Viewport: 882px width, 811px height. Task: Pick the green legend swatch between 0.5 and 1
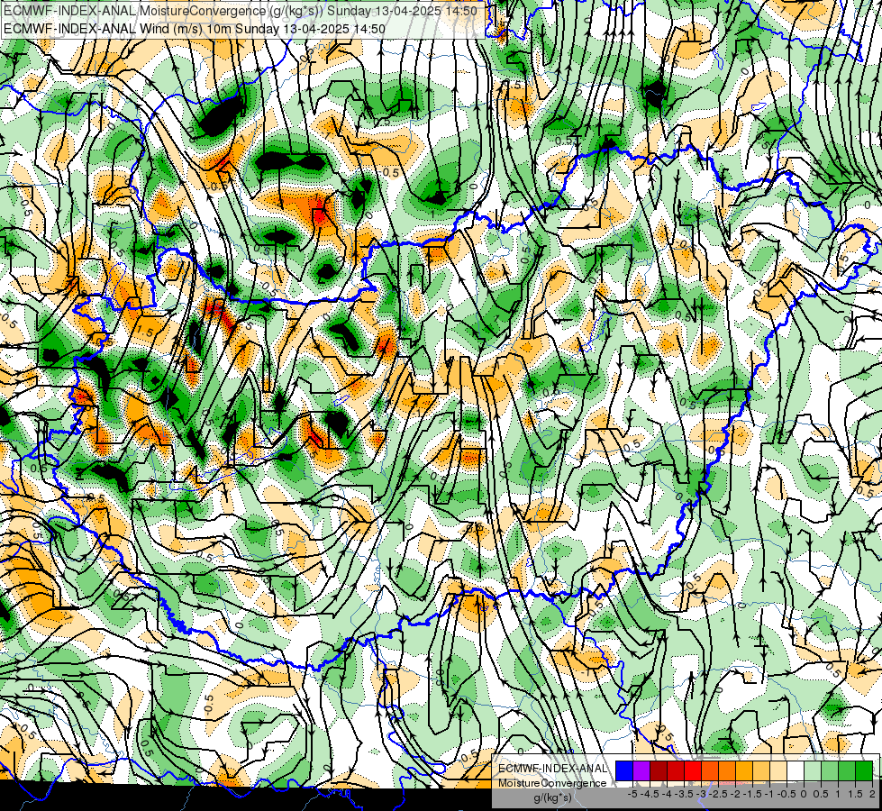click(830, 770)
